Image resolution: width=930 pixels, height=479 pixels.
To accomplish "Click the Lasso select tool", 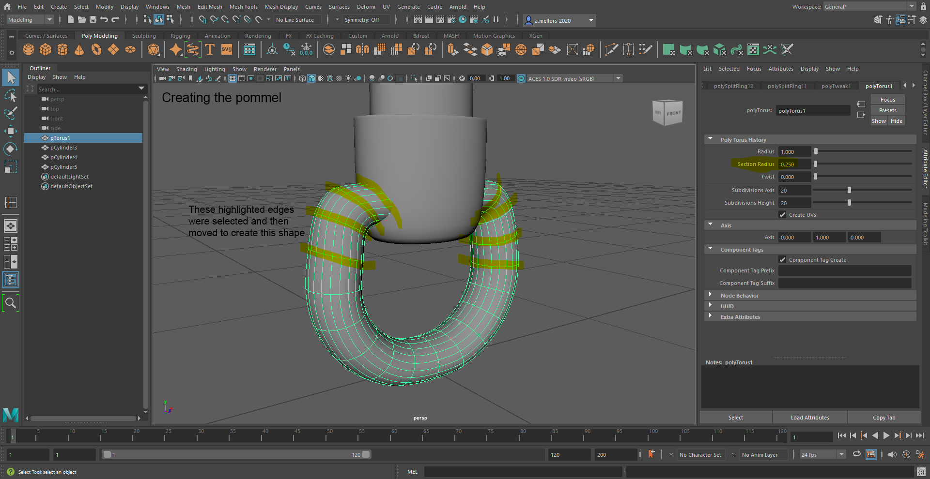I will point(11,95).
